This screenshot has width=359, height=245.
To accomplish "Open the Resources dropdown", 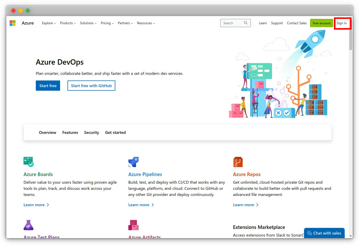I will (x=146, y=23).
